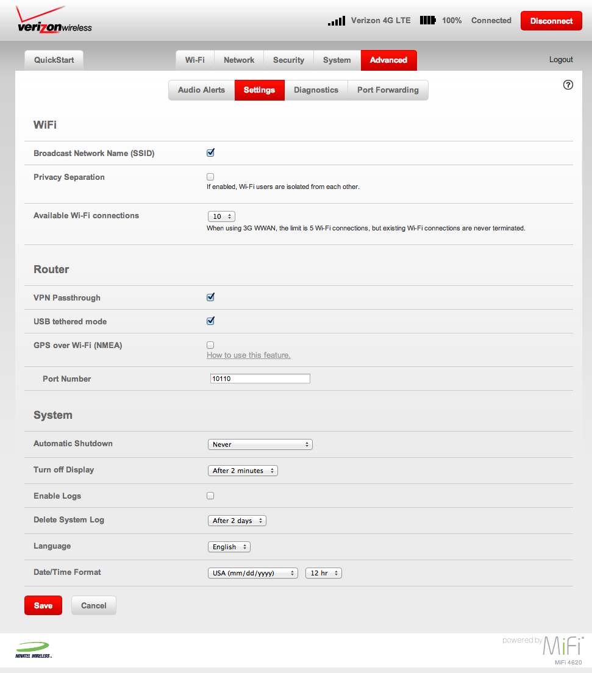Enable GPS over Wi-Fi (NMEA) checkbox

(x=210, y=345)
